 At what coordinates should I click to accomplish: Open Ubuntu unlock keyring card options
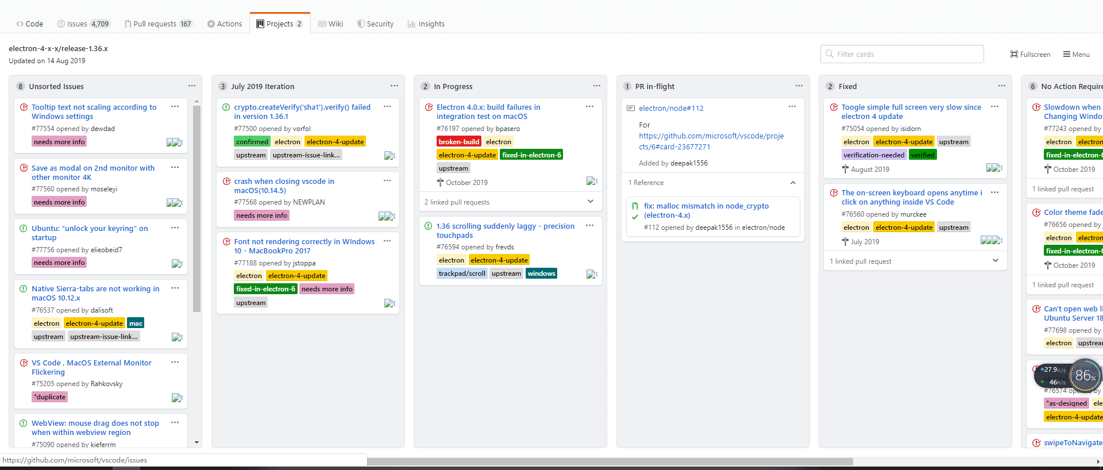point(175,228)
